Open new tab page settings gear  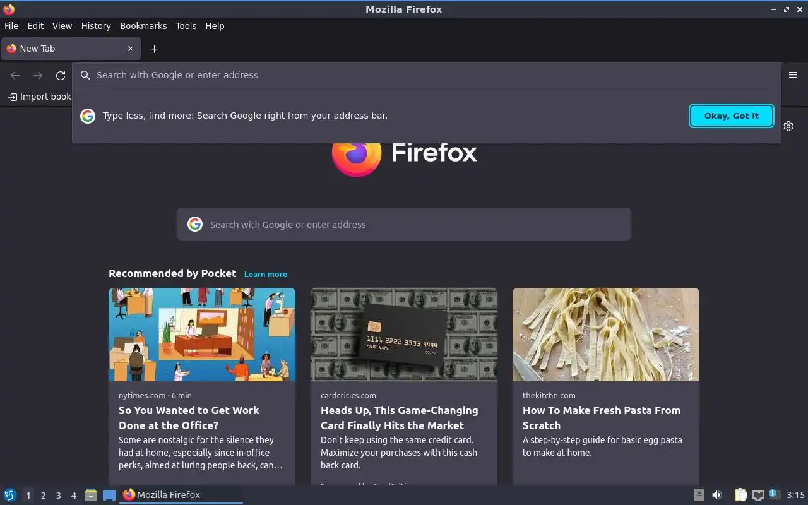click(x=788, y=126)
